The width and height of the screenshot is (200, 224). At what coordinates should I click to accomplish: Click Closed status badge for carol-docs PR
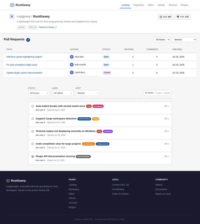click(107, 73)
